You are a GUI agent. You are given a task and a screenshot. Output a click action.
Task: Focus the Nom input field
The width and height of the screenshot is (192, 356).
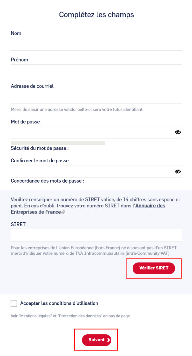coord(96,44)
